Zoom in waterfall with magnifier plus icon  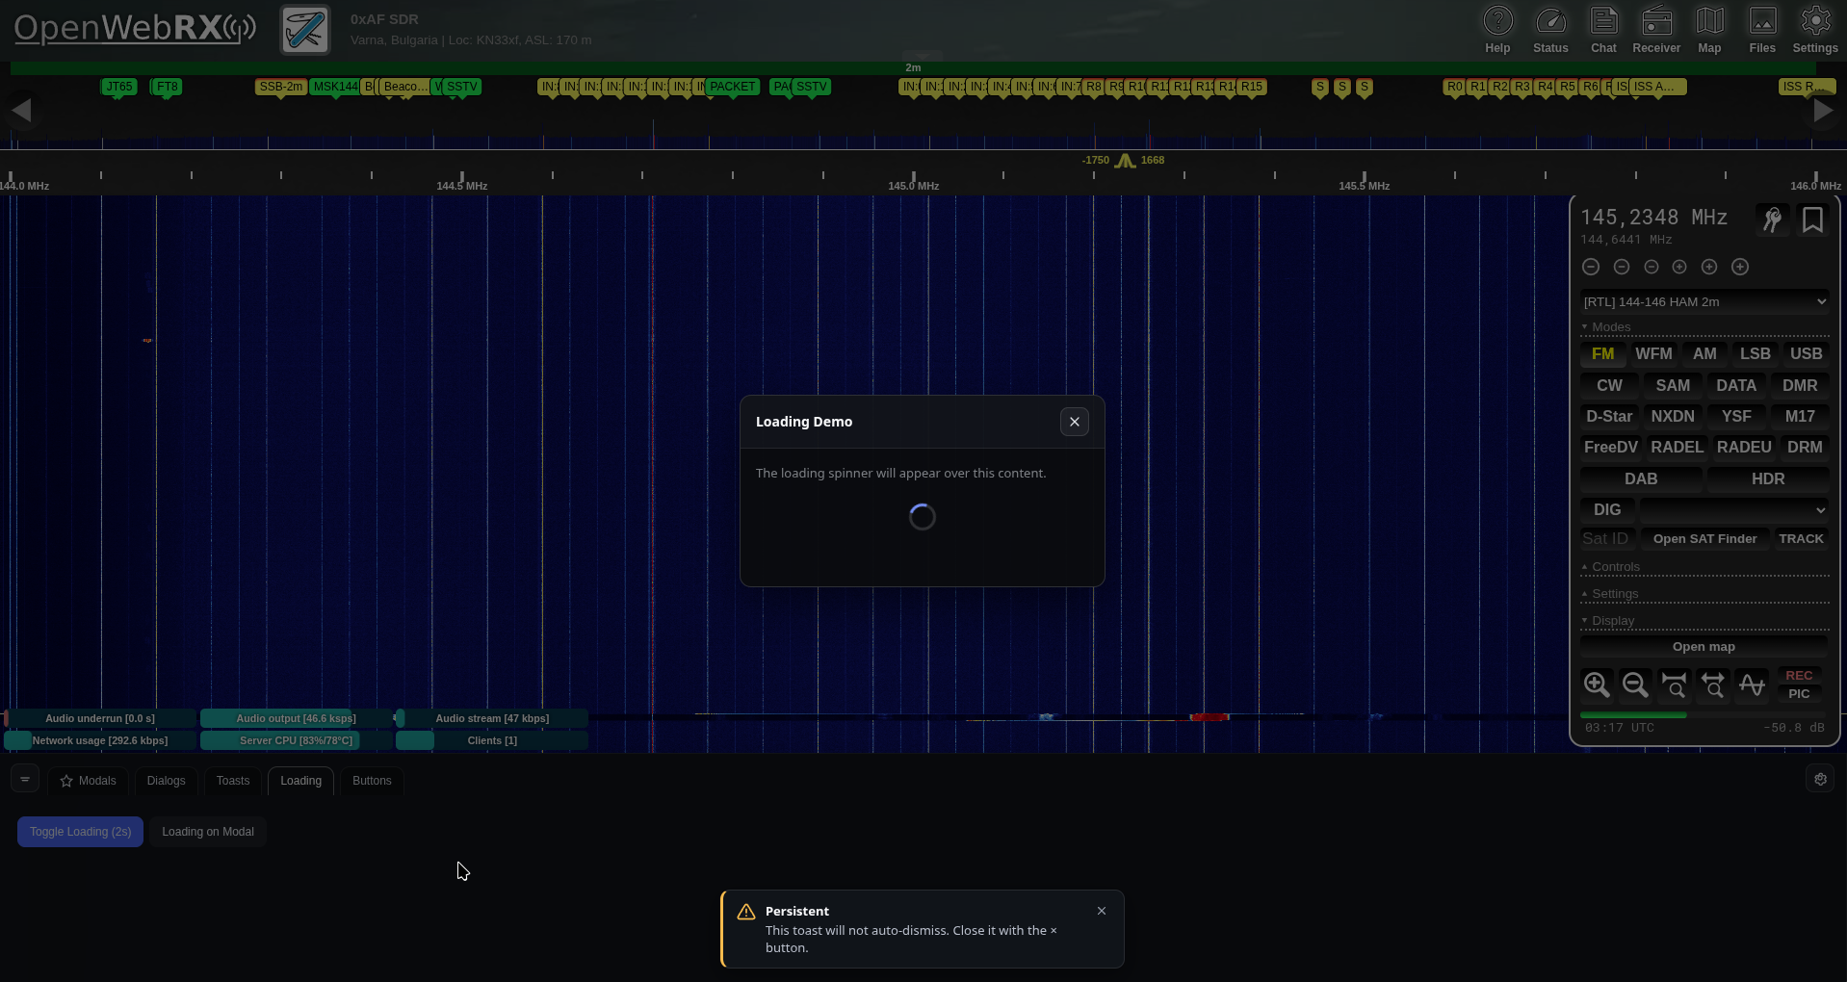pyautogui.click(x=1597, y=685)
